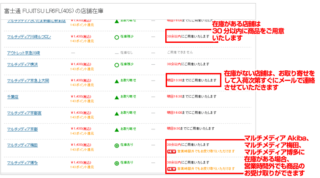This screenshot has height=178, width=320.
Task: Click the back-order triangle icon for 京急上大岡
Action: [117, 81]
